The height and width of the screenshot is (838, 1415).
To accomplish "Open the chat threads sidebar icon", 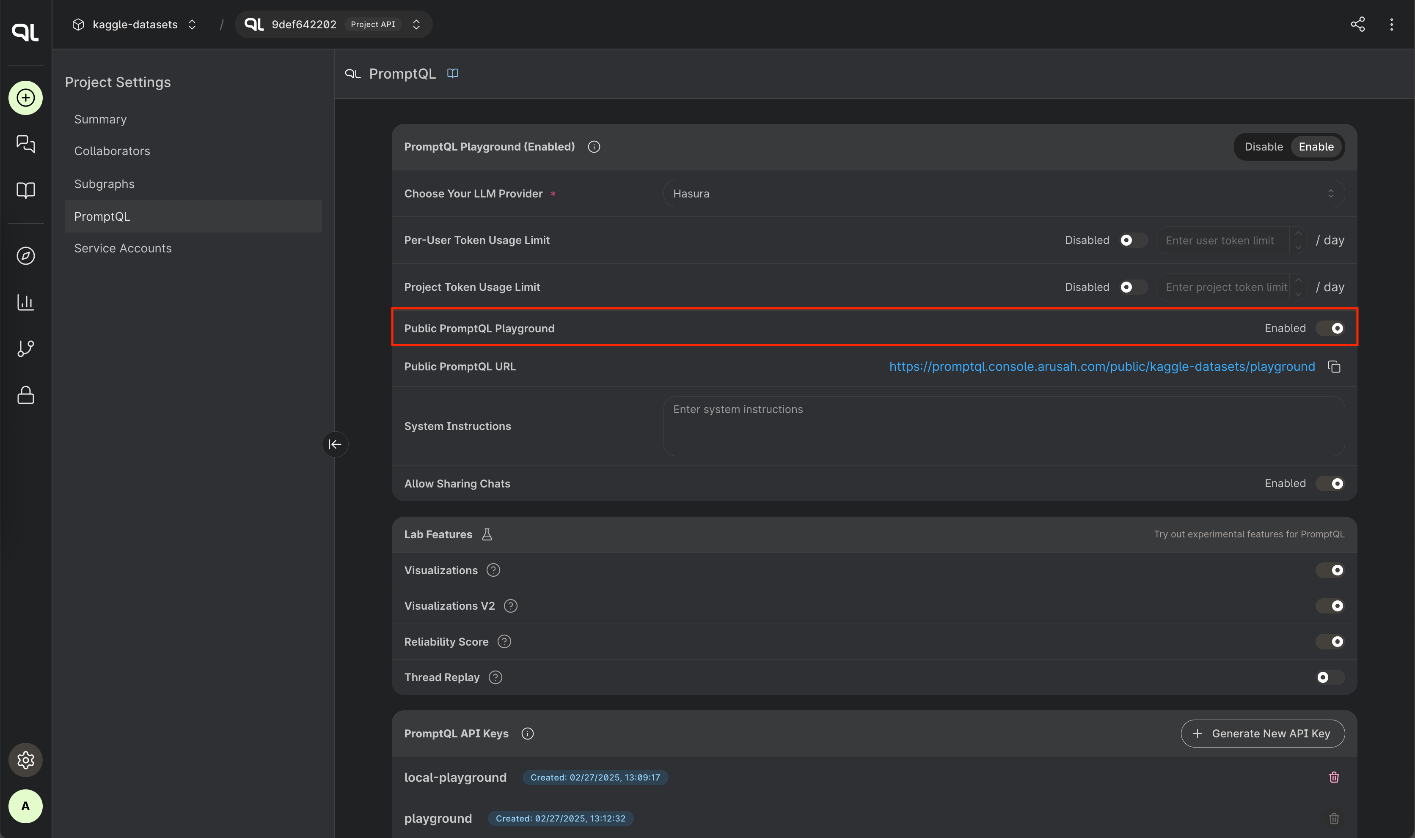I will [x=25, y=143].
